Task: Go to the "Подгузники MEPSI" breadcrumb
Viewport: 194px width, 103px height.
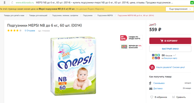Action: click(105, 16)
